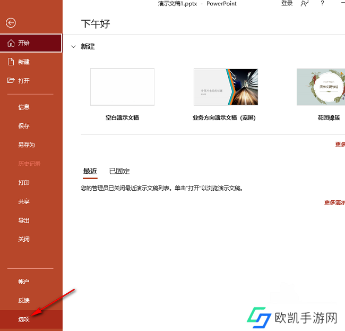This screenshot has height=331, width=345.
Task: Open the 帐户 page
Action: pos(31,282)
